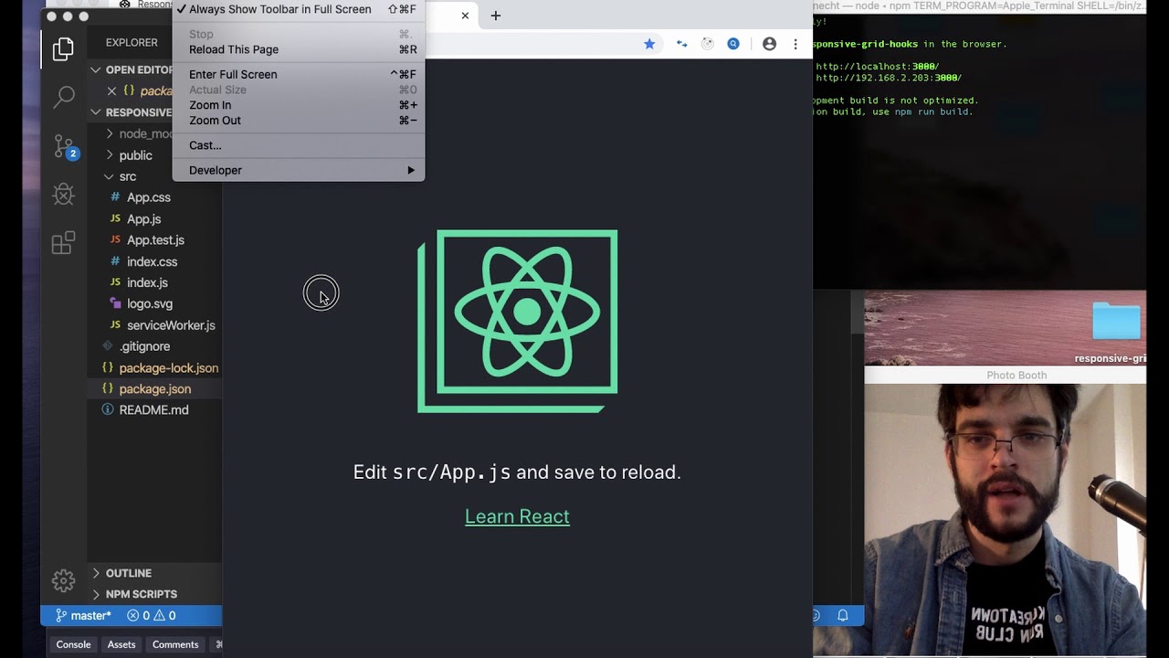Click the Comments button at the bottom
Image resolution: width=1169 pixels, height=658 pixels.
(175, 644)
